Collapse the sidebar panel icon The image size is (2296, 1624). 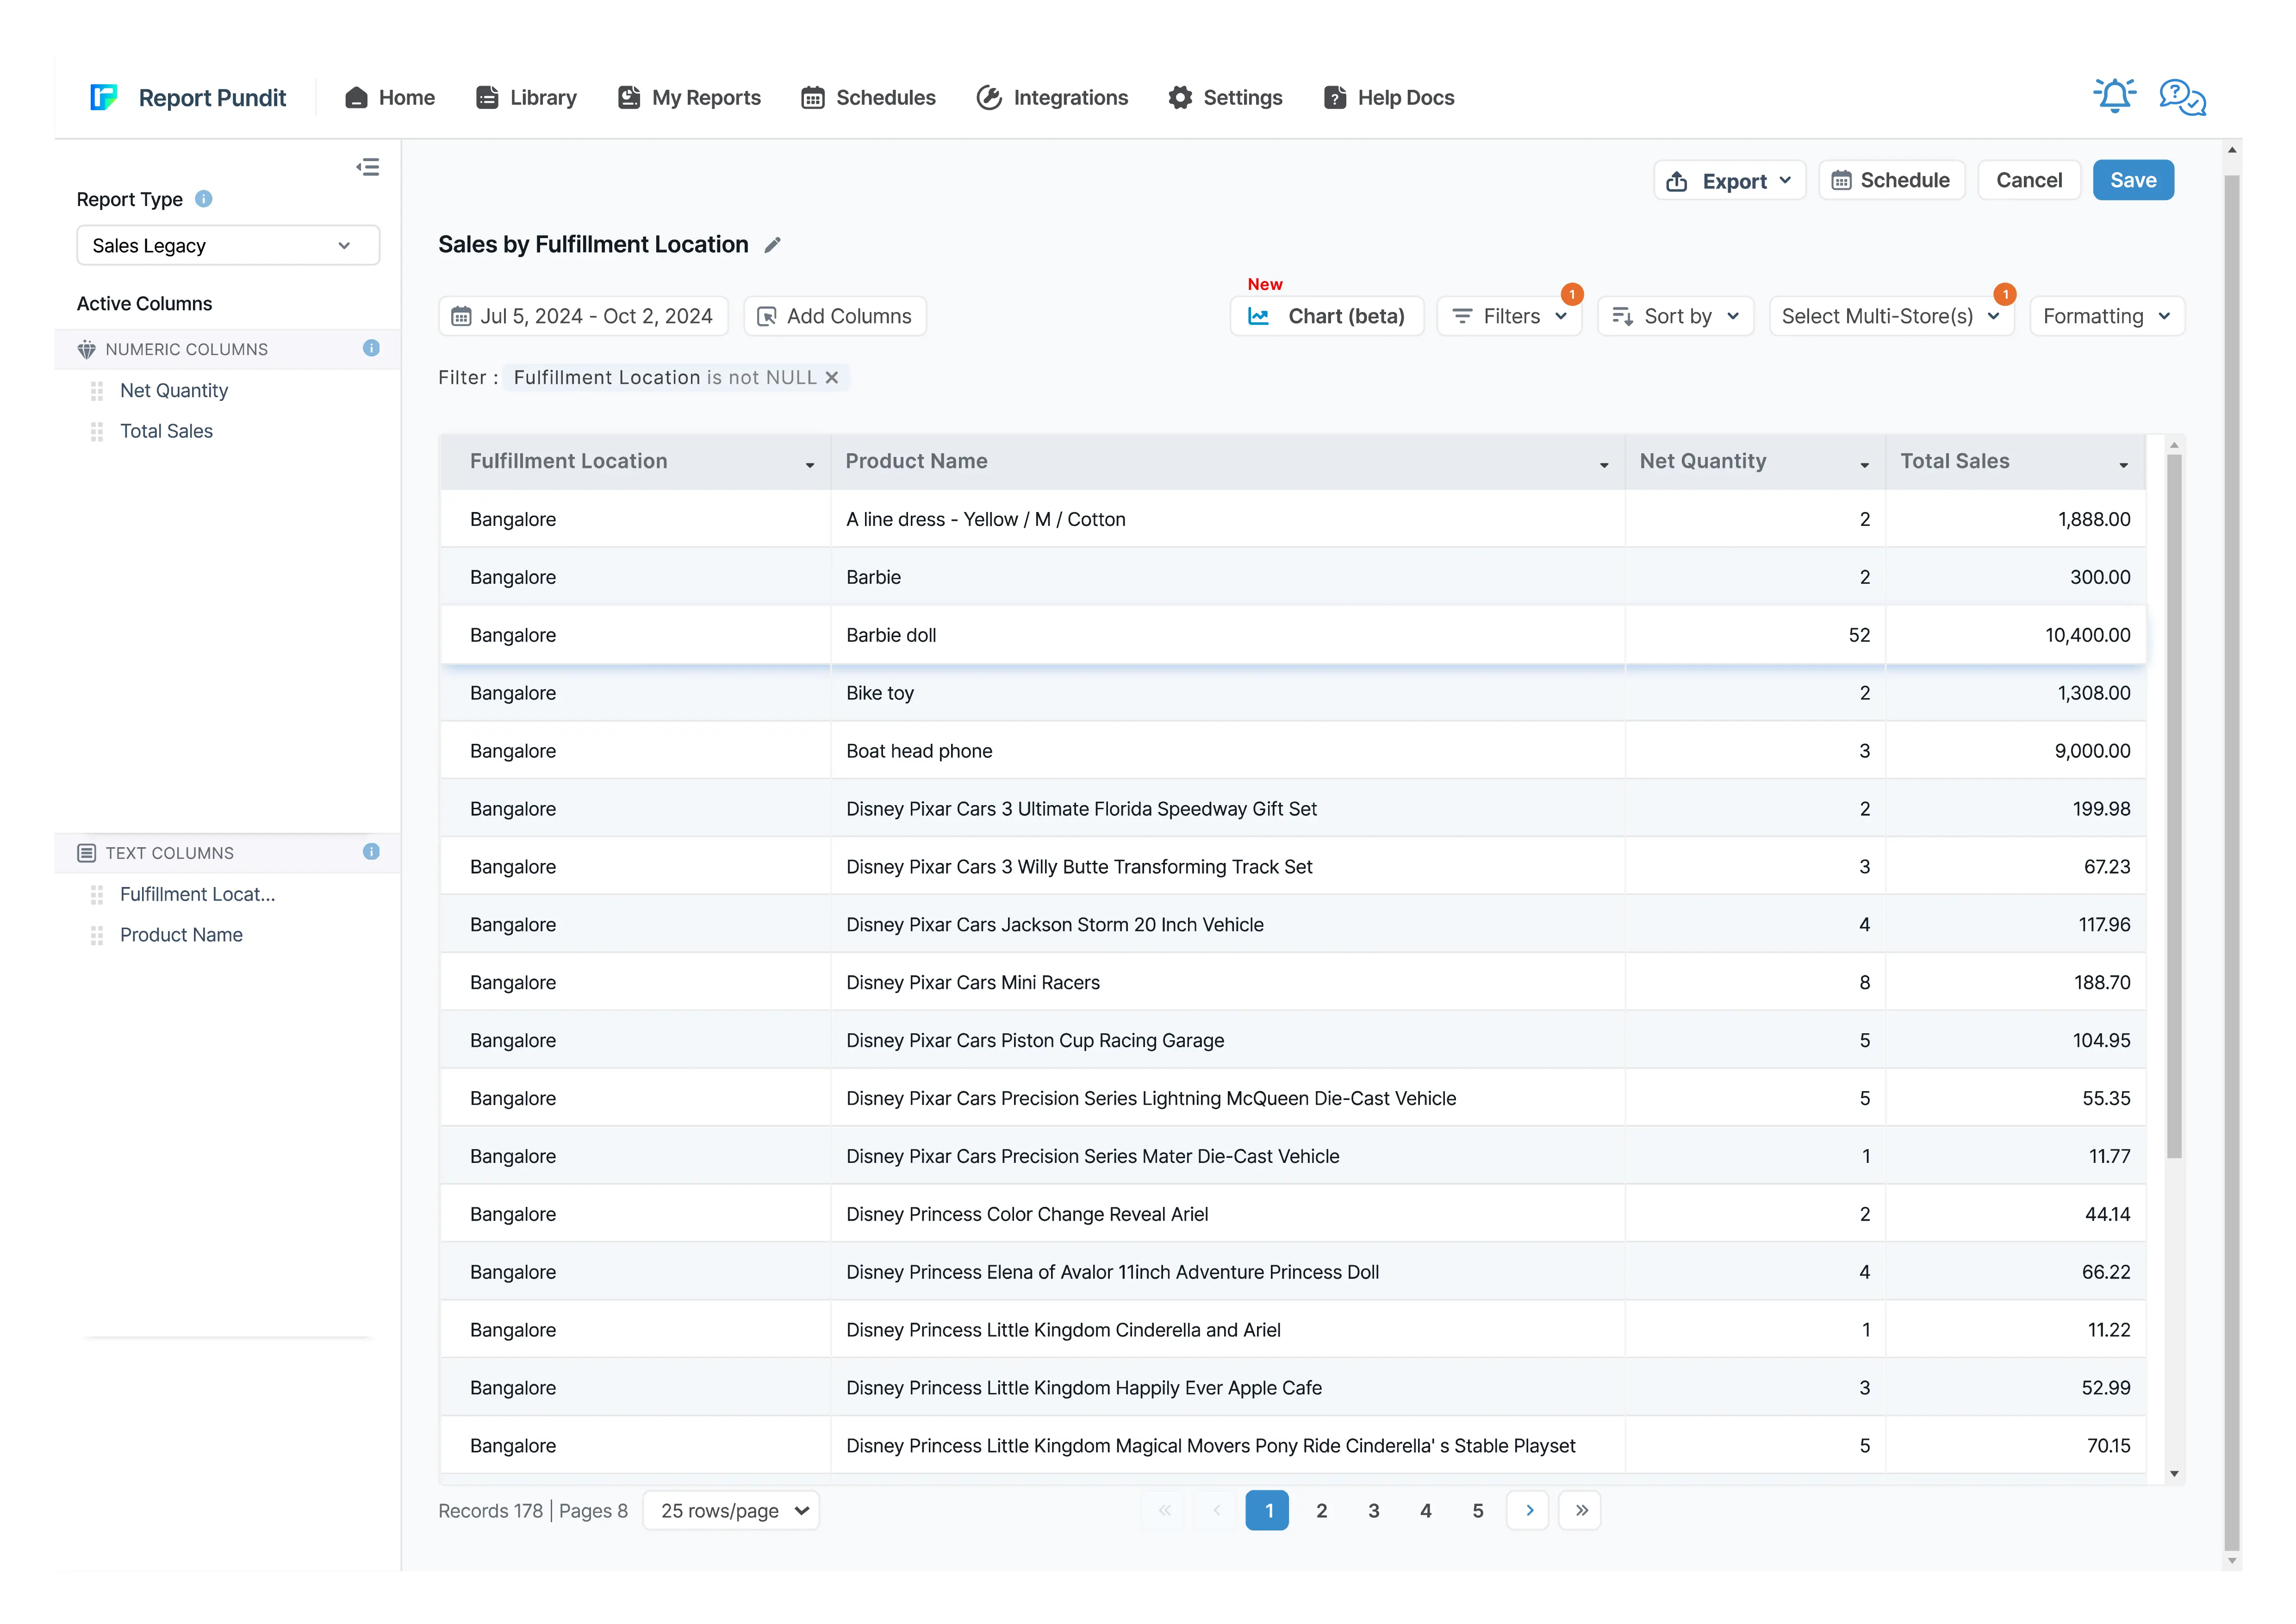[368, 167]
